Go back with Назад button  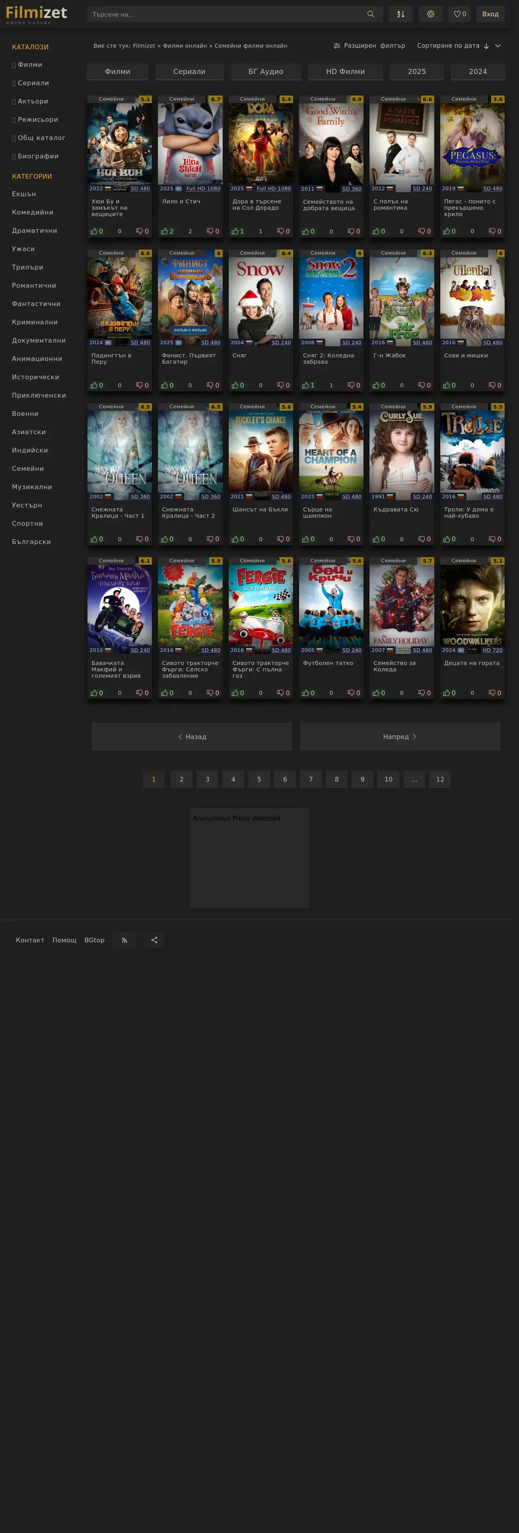point(192,737)
